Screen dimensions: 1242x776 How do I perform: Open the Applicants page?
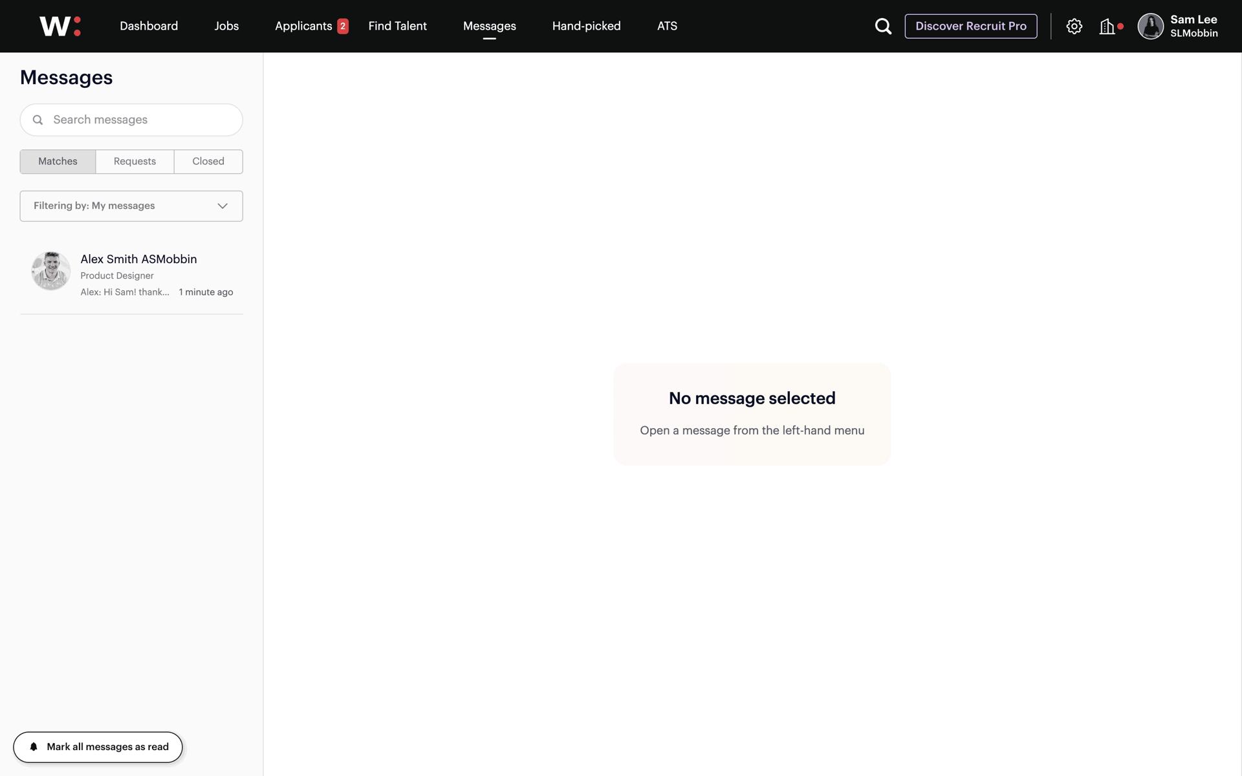tap(303, 26)
